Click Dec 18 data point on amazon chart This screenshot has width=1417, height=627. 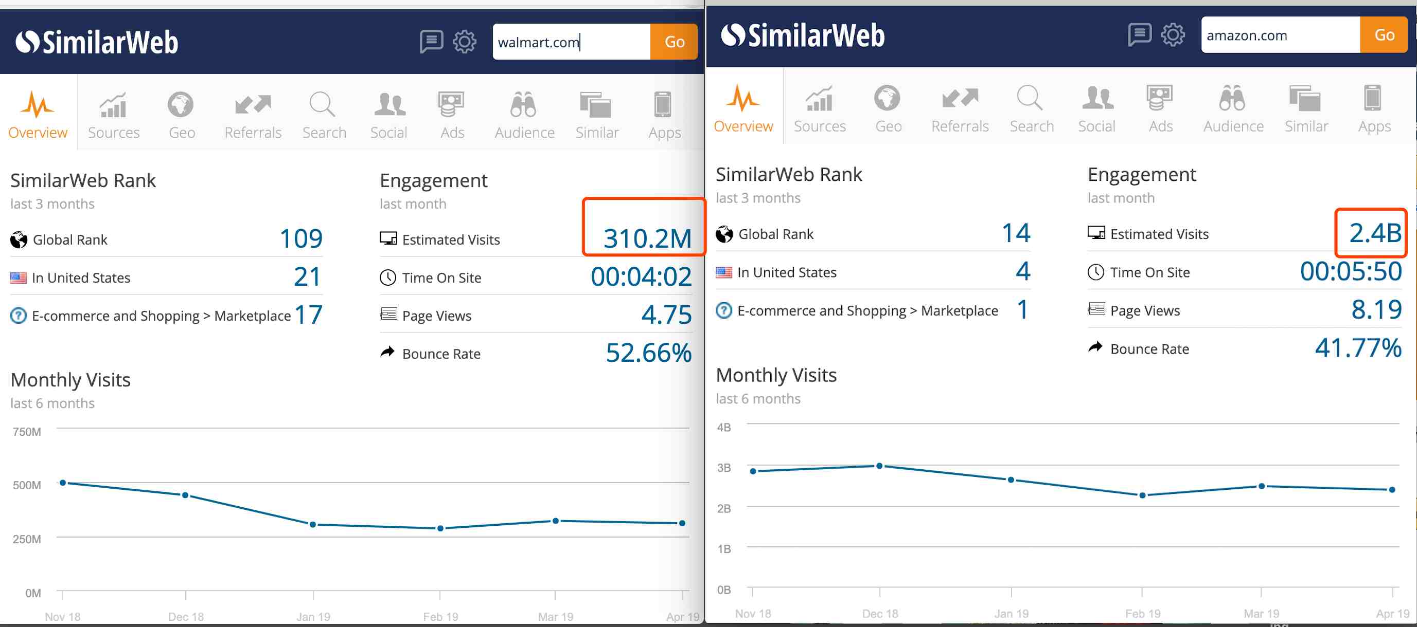tap(879, 466)
